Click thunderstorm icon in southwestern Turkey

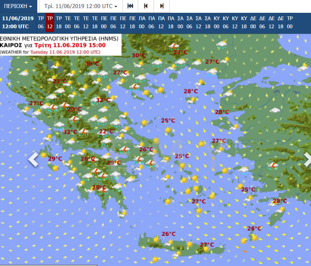(272, 165)
